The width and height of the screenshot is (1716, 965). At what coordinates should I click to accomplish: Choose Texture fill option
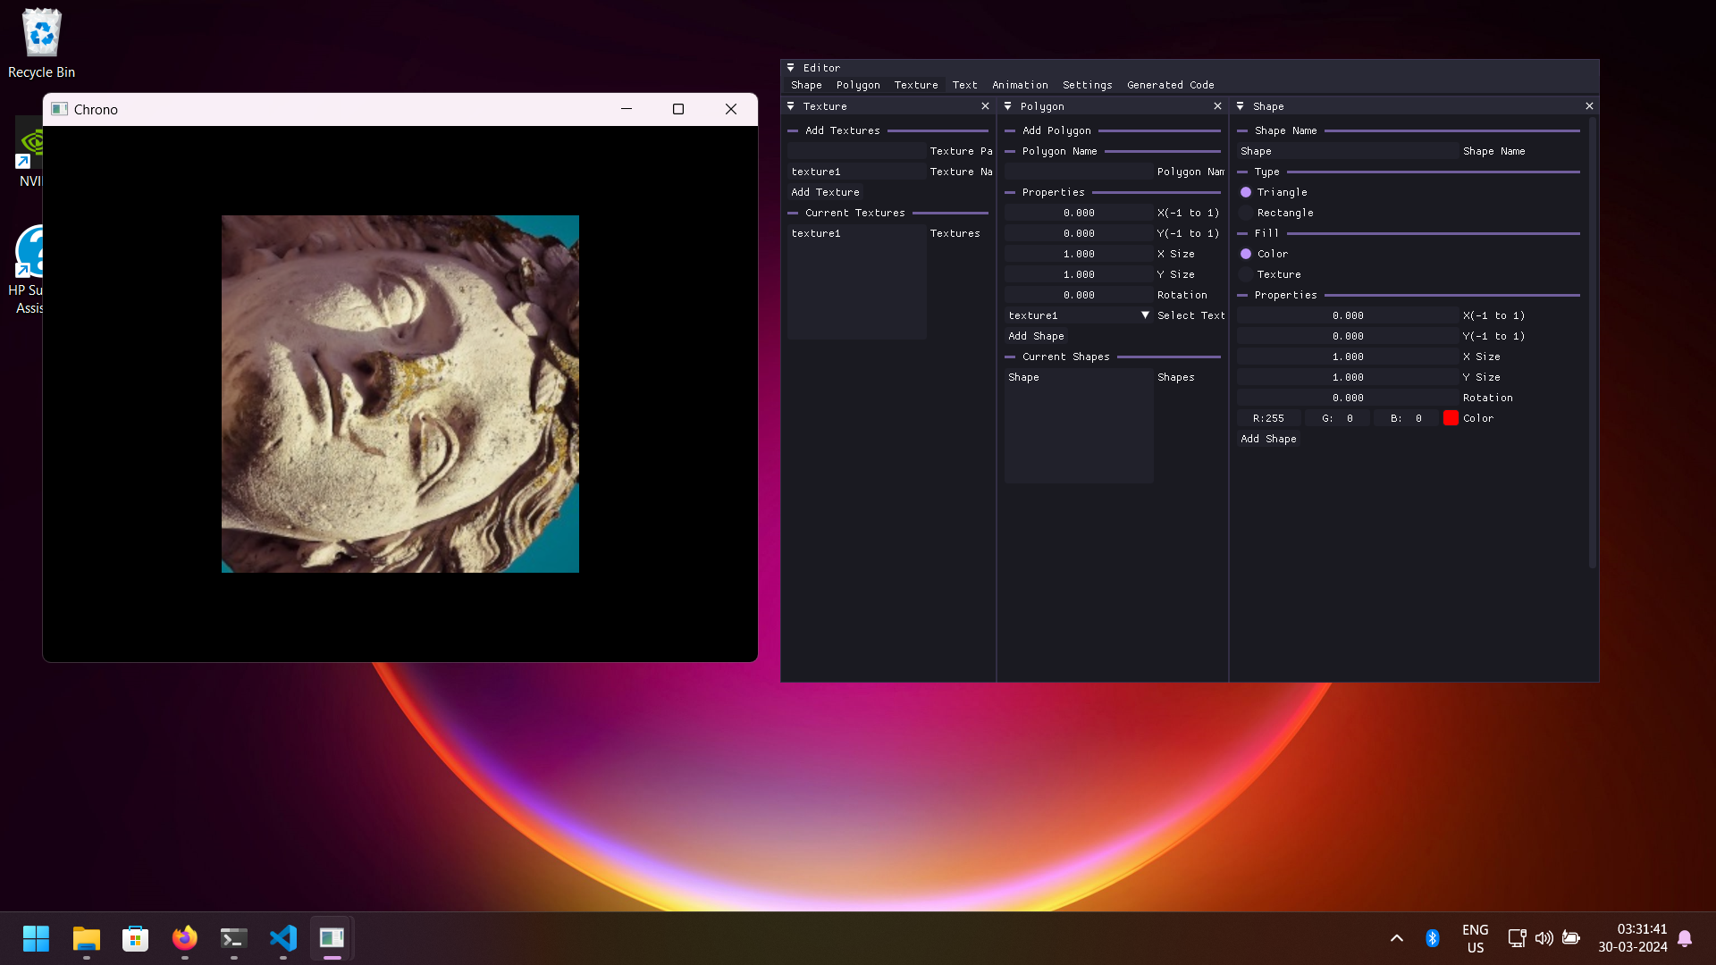coord(1246,274)
